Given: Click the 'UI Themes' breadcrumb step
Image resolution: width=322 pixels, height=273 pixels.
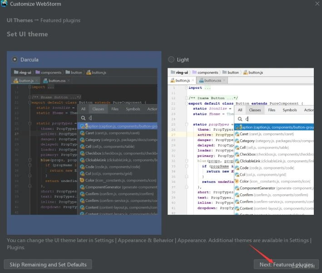Looking at the screenshot, I should pyautogui.click(x=20, y=20).
